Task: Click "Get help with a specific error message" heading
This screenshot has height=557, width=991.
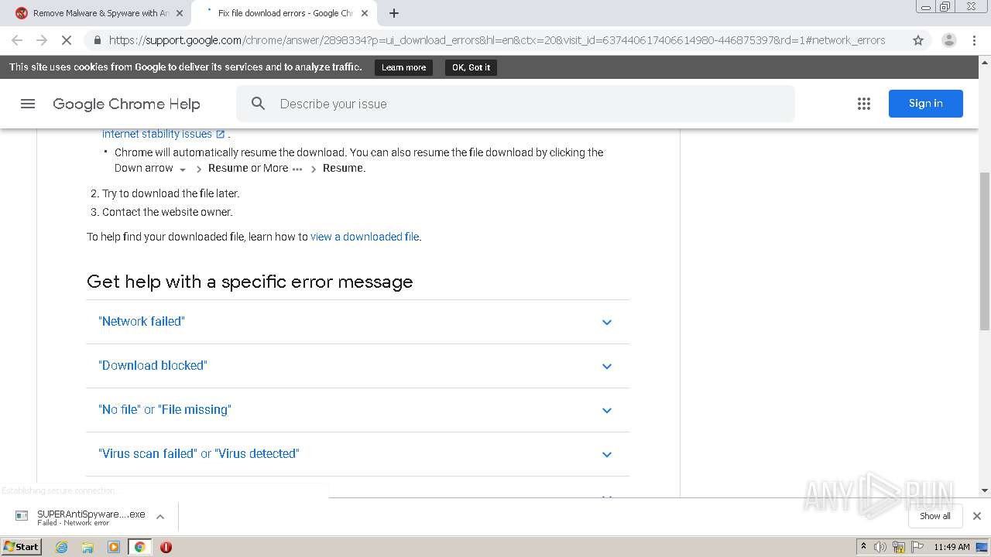Action: (249, 282)
